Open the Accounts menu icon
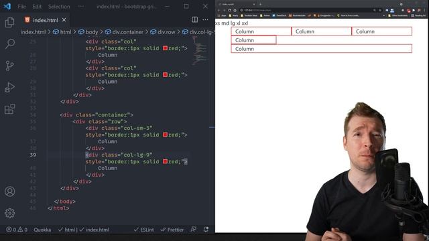429x241 pixels. 10,191
